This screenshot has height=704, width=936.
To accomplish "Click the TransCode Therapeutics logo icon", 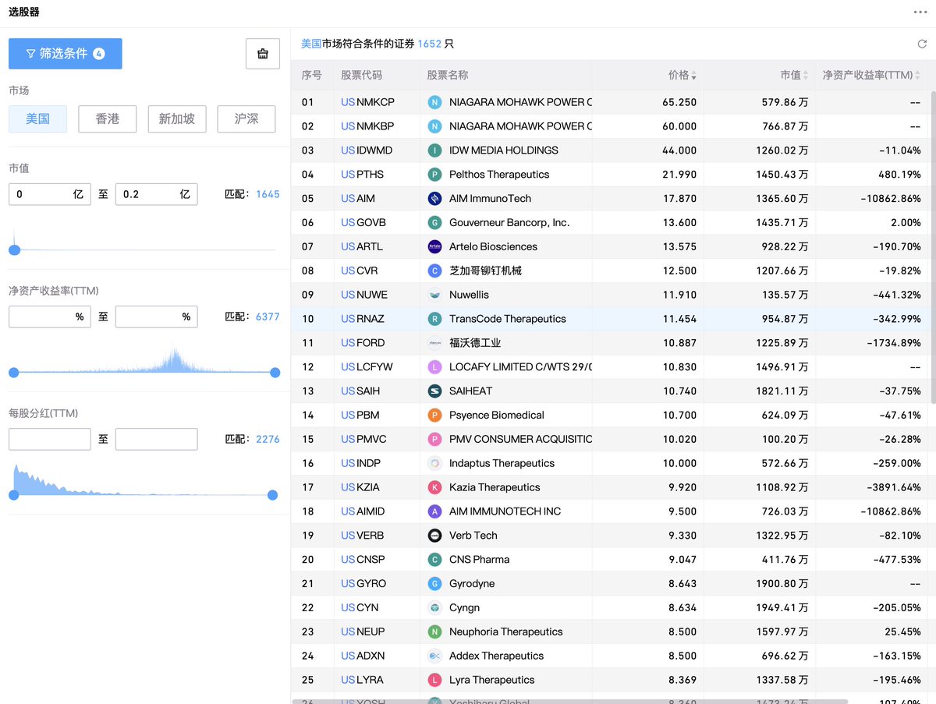I will [435, 320].
